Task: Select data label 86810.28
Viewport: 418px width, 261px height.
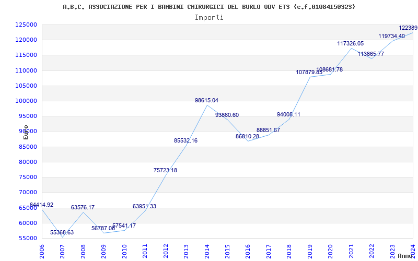Action: pos(247,137)
